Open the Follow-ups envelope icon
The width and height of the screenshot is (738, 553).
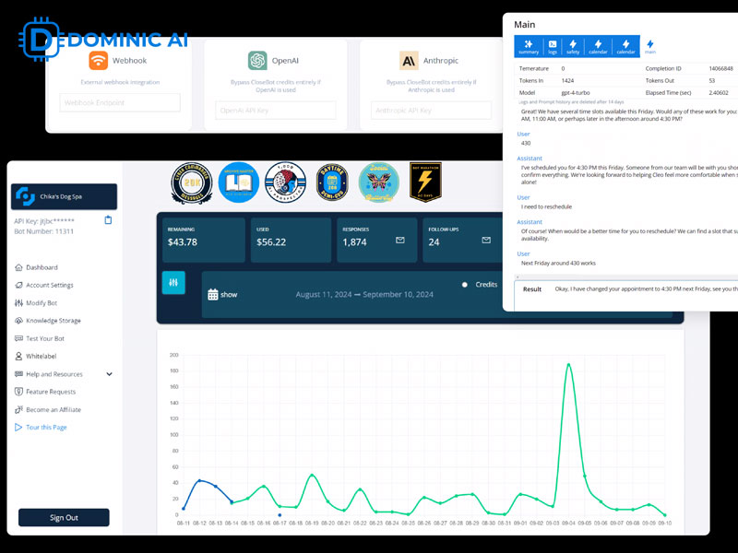click(486, 241)
